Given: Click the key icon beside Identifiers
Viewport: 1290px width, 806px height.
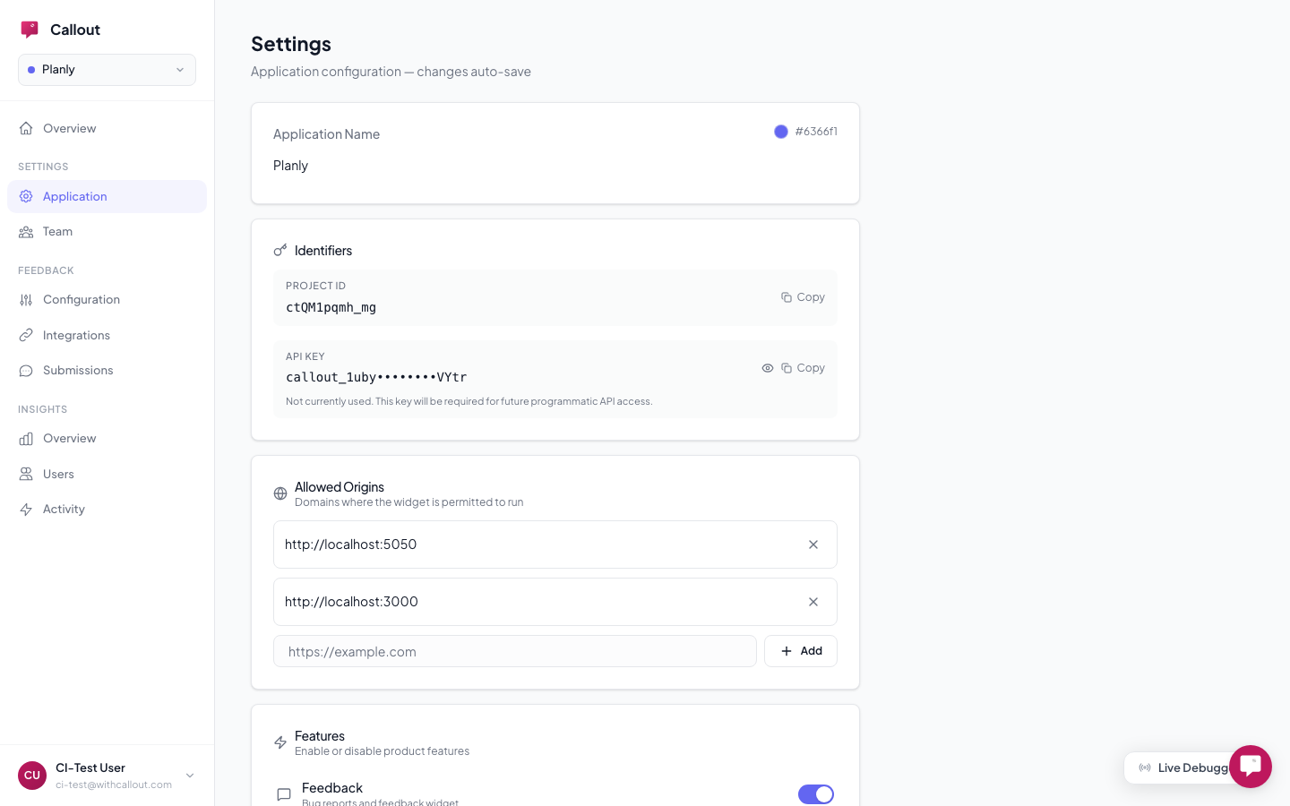Looking at the screenshot, I should [x=280, y=251].
